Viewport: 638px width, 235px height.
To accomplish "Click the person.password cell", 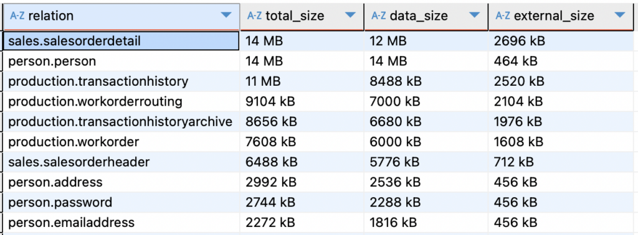I will 121,202.
